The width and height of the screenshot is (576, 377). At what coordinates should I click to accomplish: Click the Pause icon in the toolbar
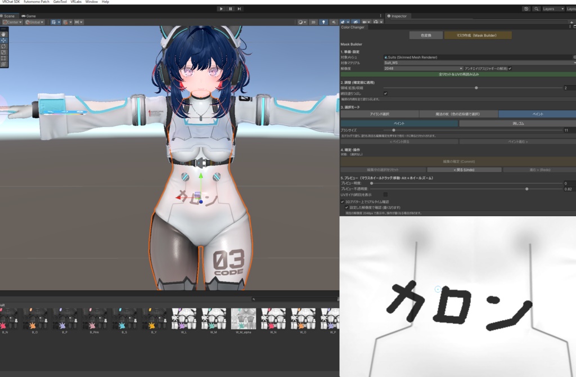[x=230, y=8]
